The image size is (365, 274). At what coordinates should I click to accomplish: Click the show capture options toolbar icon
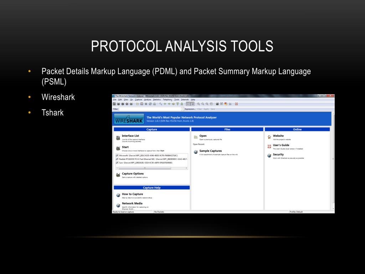coord(118,104)
